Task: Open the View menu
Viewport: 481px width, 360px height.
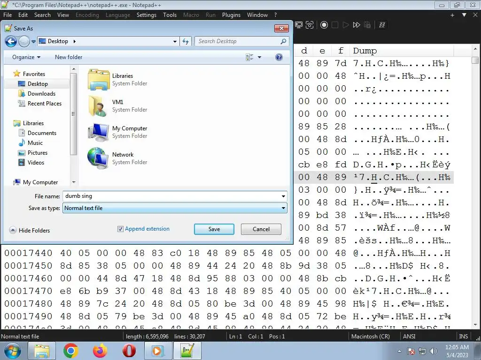Action: pos(63,15)
